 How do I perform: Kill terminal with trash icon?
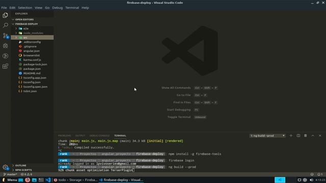pyautogui.click(x=306, y=136)
